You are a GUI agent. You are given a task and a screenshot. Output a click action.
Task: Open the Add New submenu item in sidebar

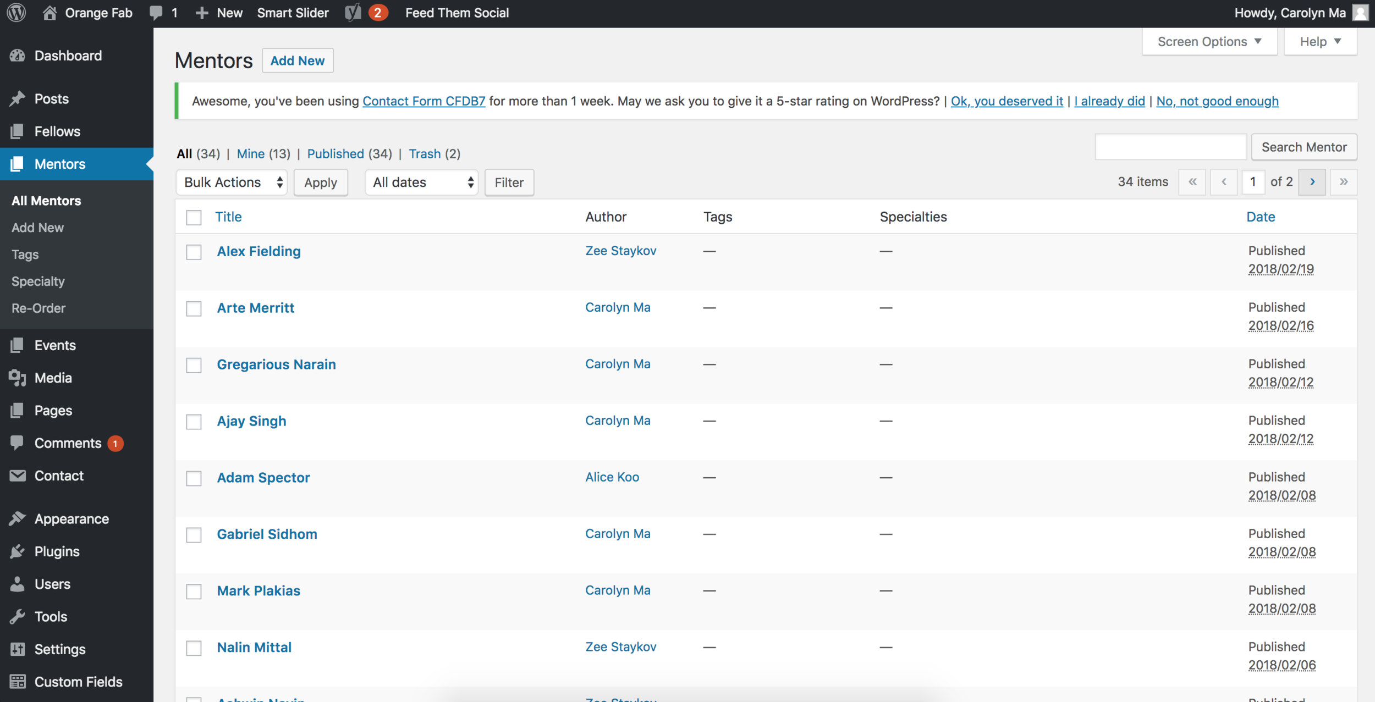point(37,228)
